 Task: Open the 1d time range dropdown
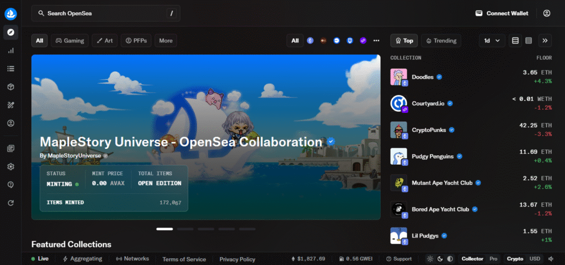(x=492, y=41)
